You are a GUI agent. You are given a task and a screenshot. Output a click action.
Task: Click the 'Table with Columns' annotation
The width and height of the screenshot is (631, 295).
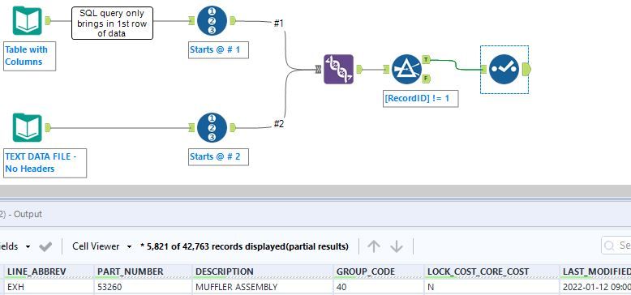click(x=29, y=56)
